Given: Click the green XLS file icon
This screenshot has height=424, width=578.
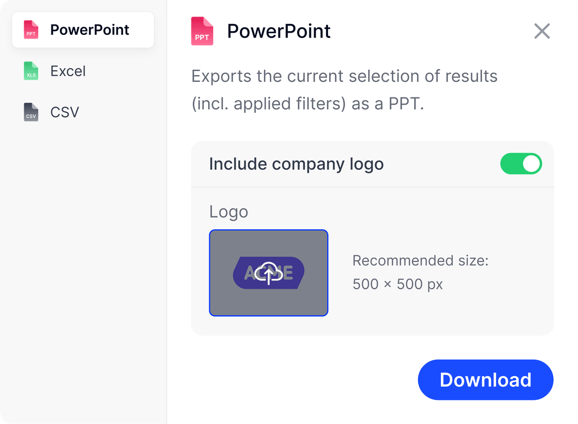Looking at the screenshot, I should click(x=32, y=71).
